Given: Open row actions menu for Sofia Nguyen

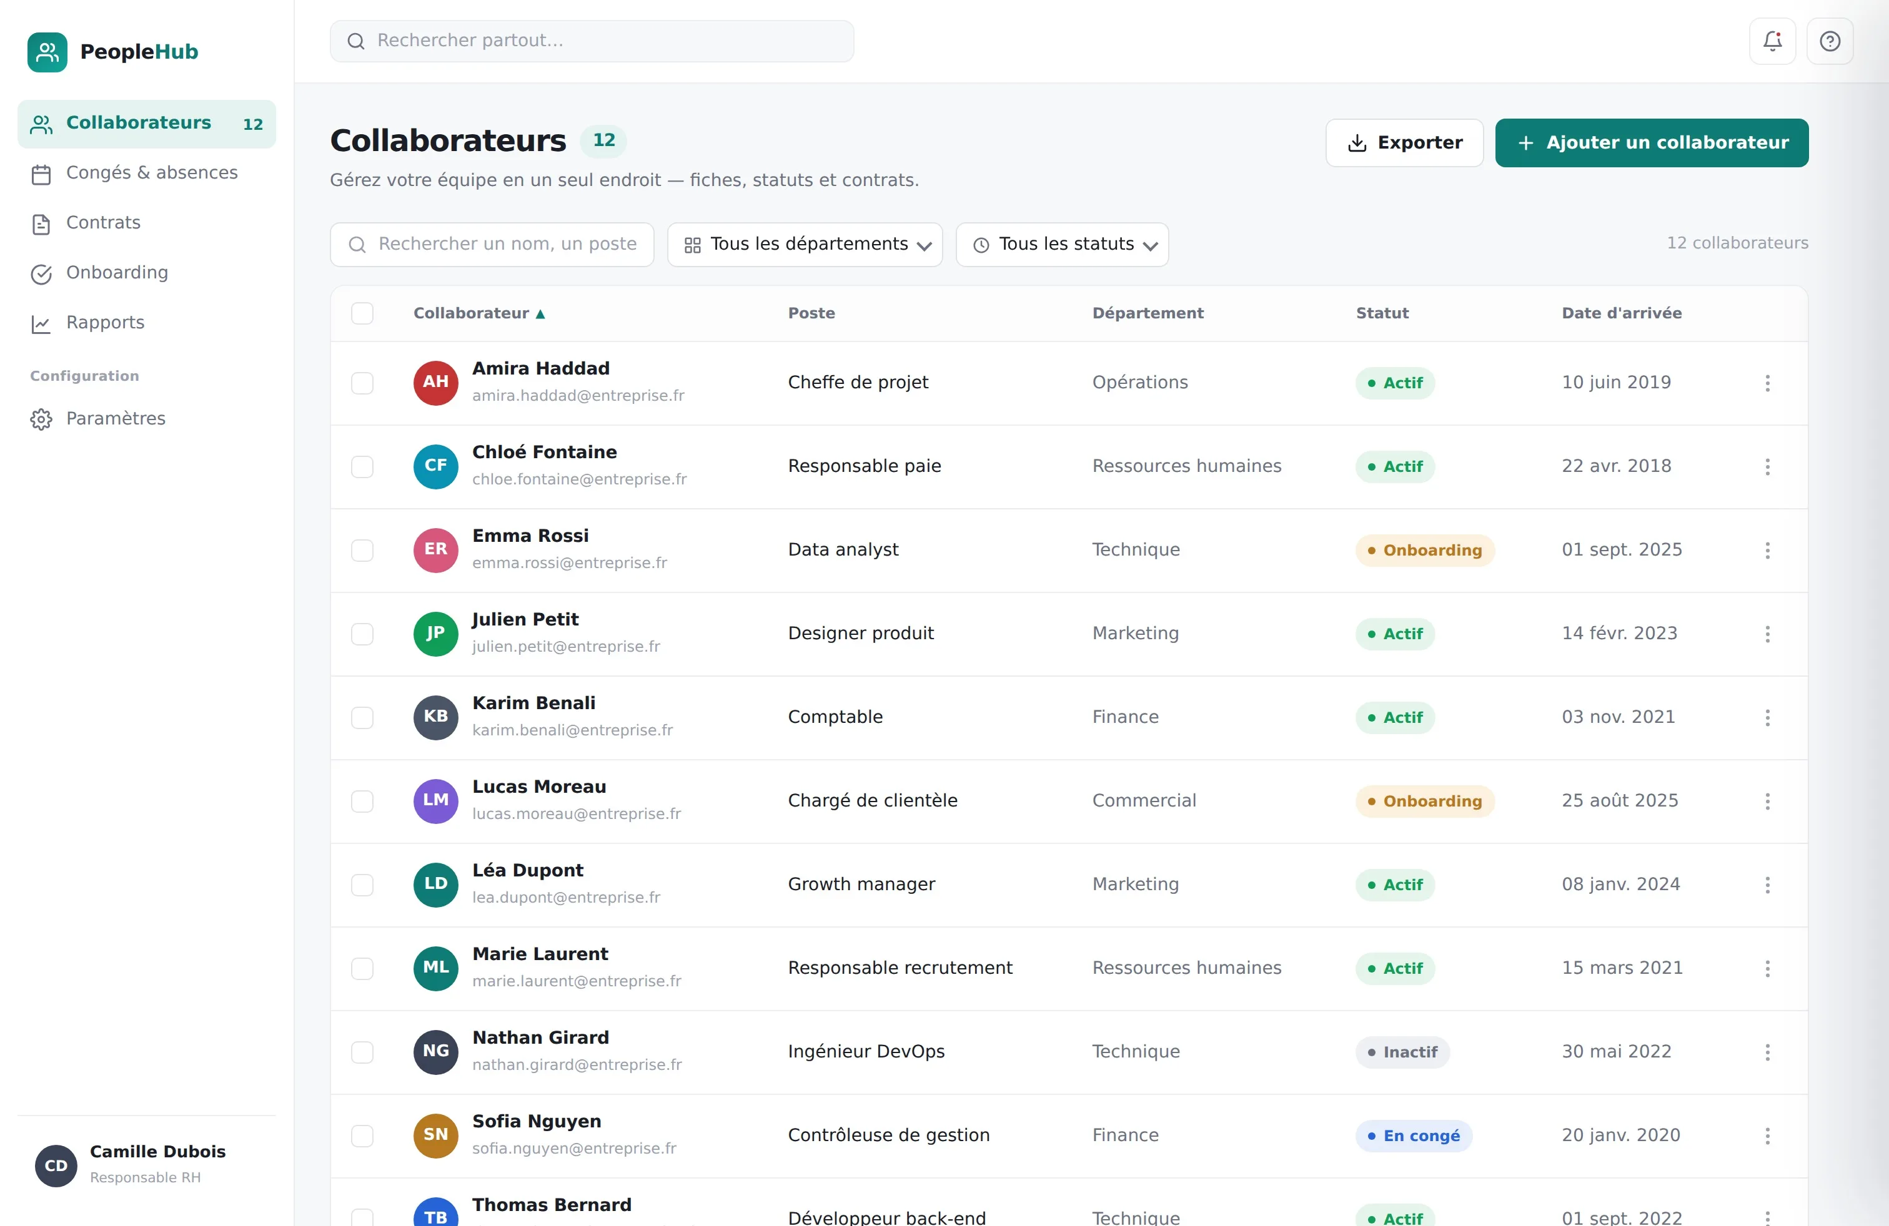Looking at the screenshot, I should tap(1767, 1135).
